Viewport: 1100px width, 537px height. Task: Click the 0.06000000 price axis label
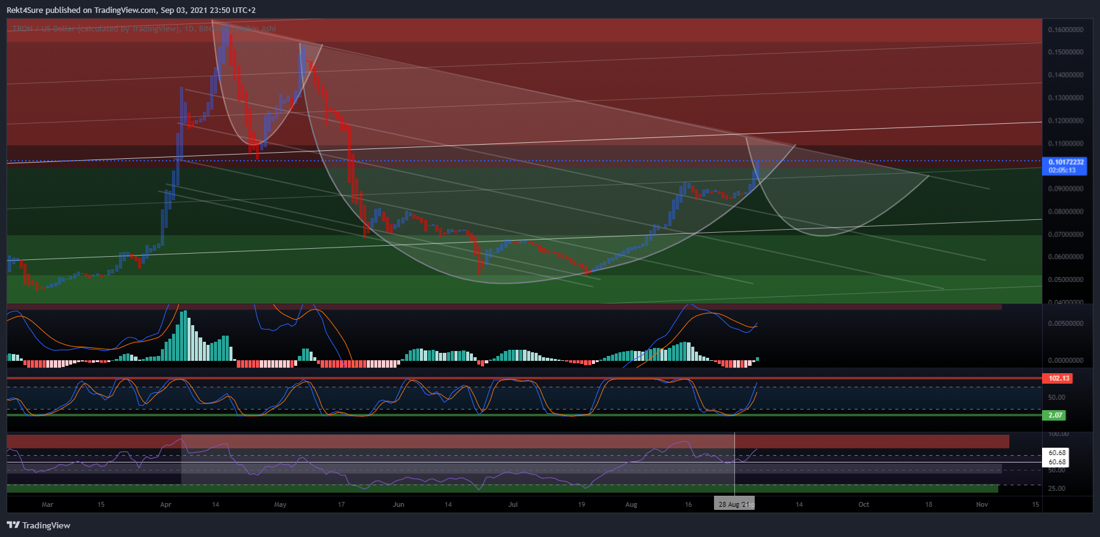1065,257
